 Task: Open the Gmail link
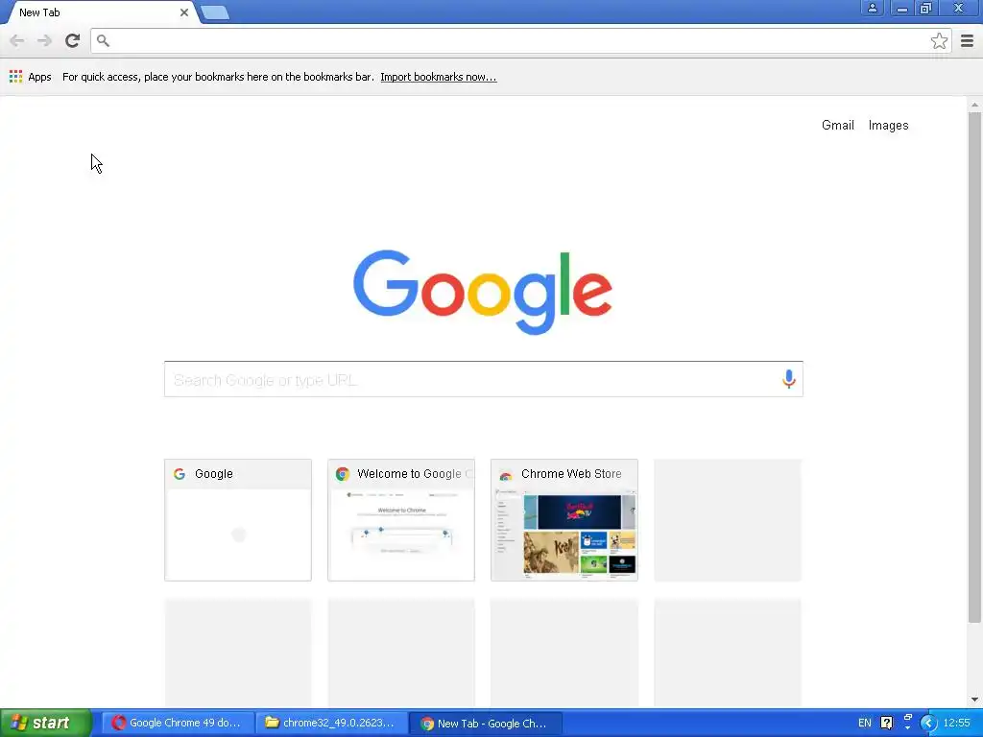pos(837,126)
